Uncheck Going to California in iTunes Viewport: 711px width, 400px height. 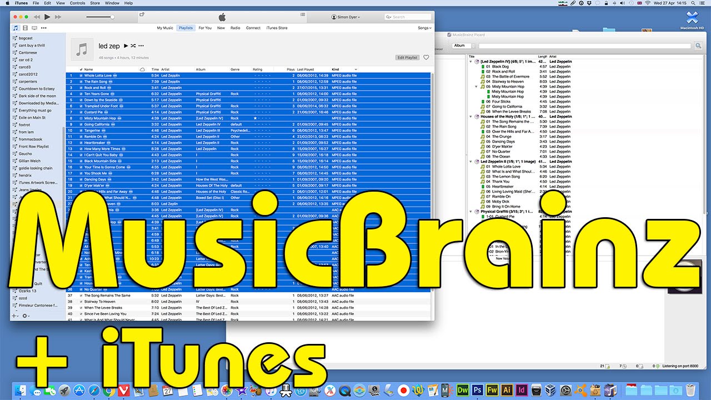point(81,124)
